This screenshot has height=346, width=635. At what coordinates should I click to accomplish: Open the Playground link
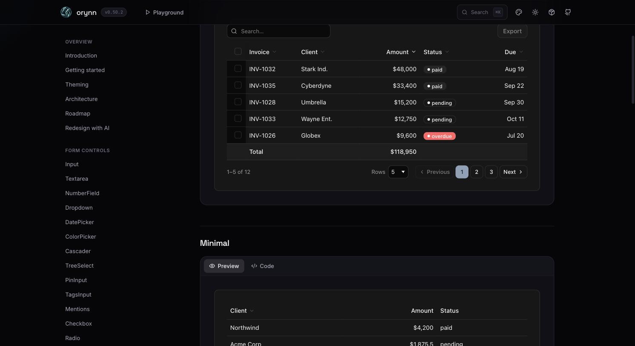pyautogui.click(x=164, y=12)
